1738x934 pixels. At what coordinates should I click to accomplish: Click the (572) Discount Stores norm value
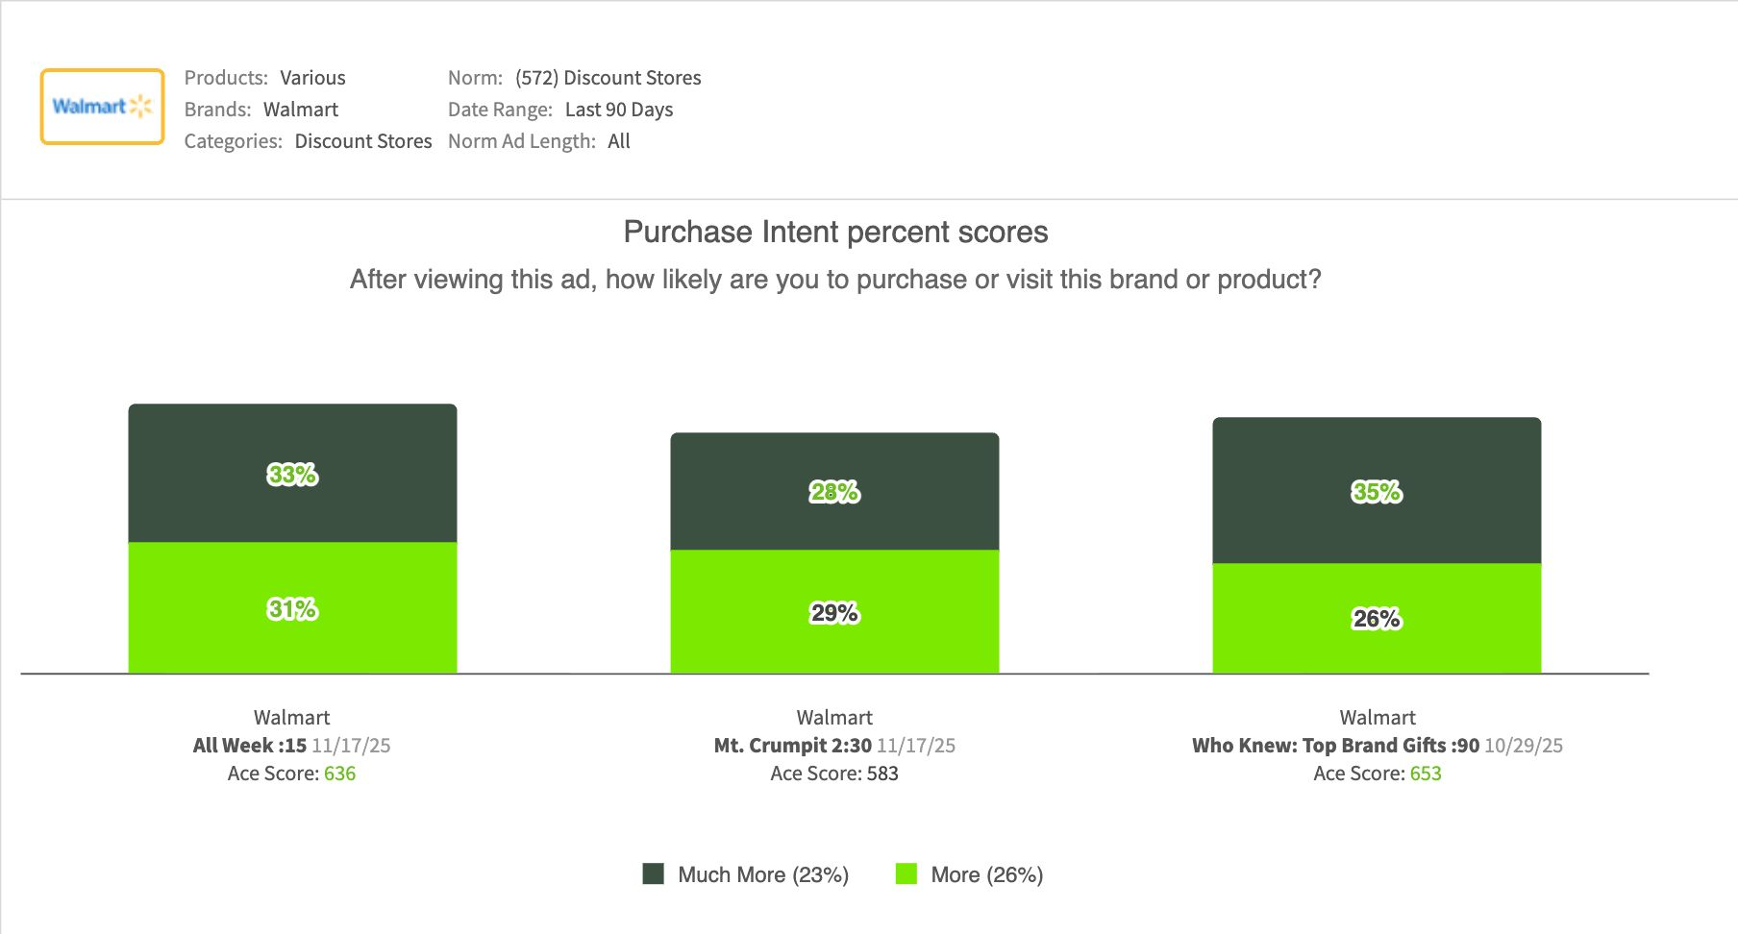(608, 78)
